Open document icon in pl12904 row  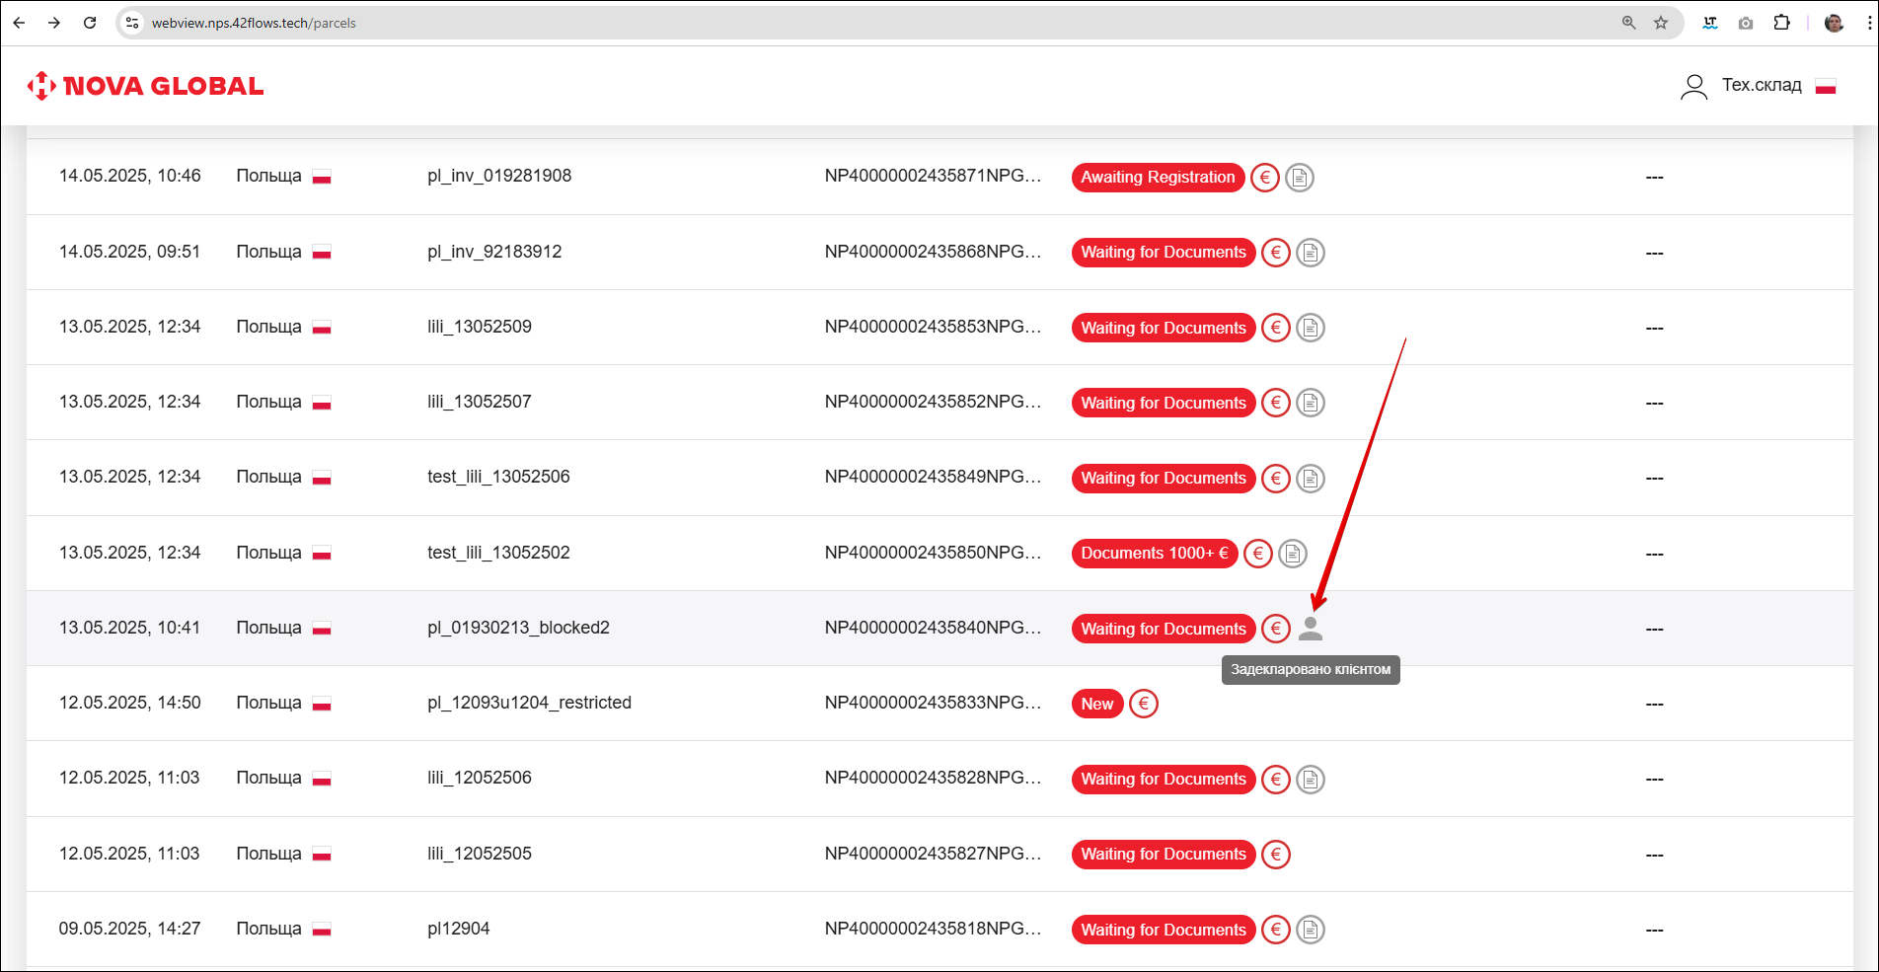point(1310,930)
